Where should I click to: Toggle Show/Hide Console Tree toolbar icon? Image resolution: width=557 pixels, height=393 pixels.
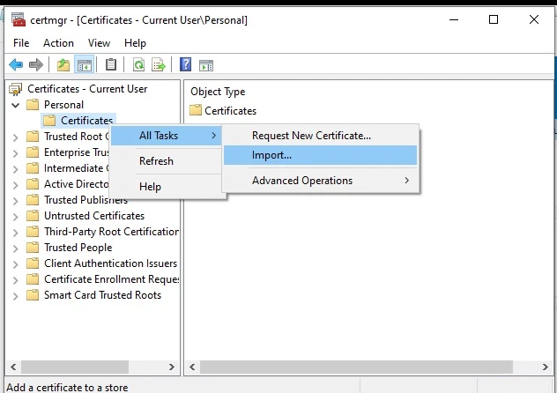(x=85, y=65)
